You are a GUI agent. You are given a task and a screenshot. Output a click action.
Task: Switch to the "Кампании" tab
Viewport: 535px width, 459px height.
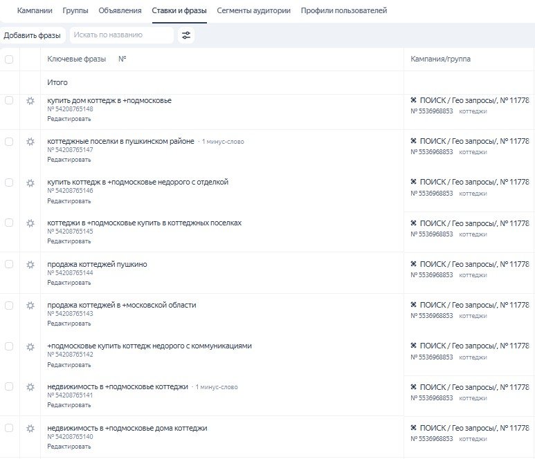tap(35, 11)
